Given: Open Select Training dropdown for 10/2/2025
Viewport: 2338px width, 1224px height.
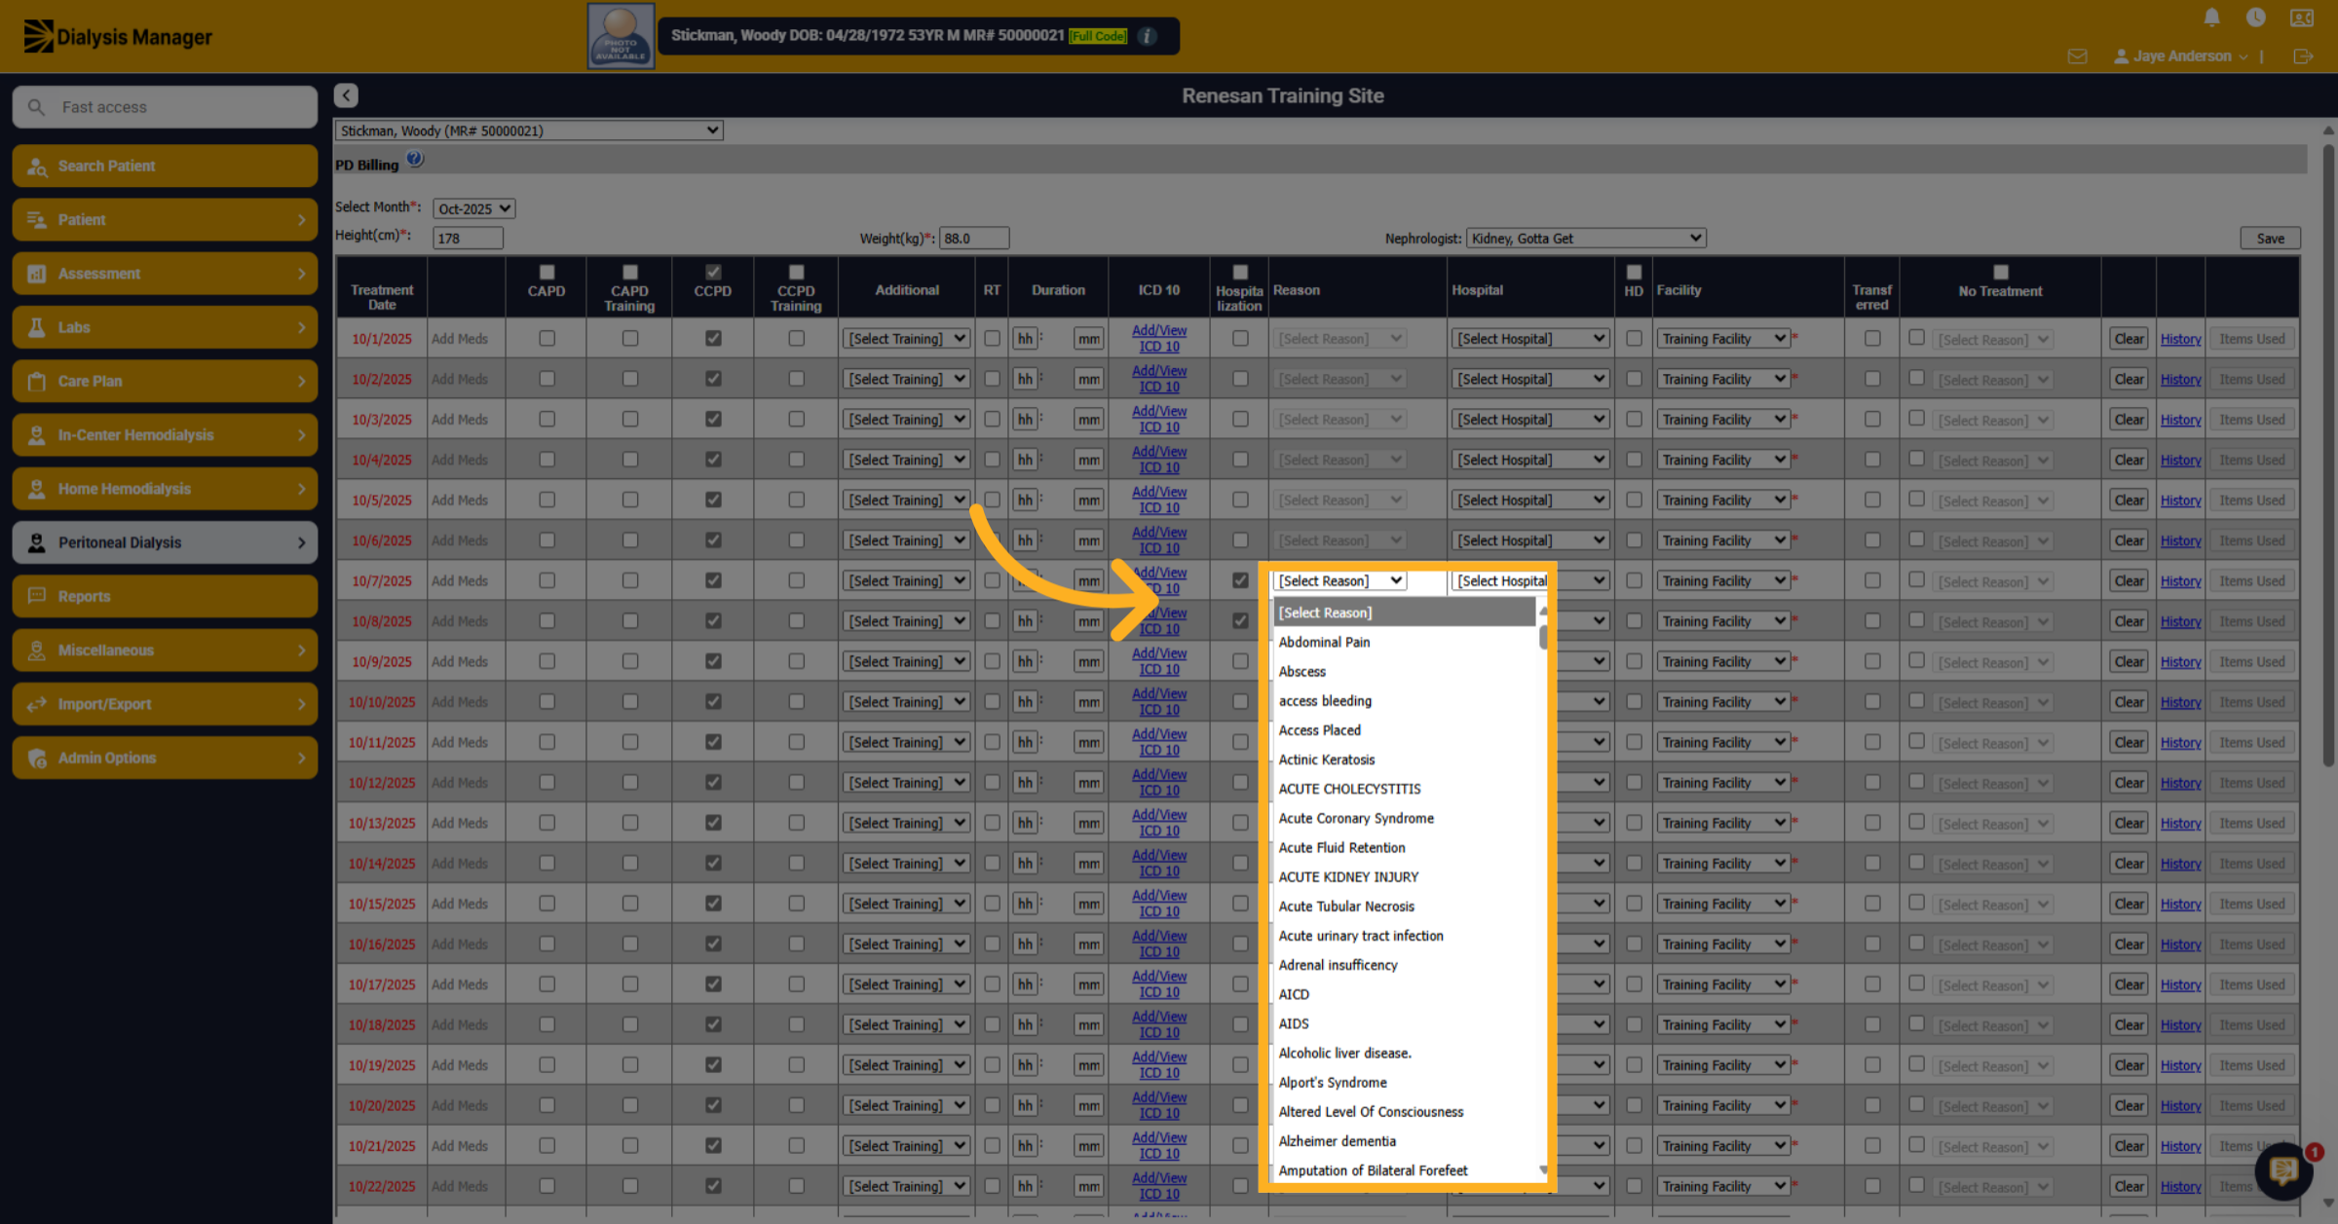Looking at the screenshot, I should pos(906,379).
